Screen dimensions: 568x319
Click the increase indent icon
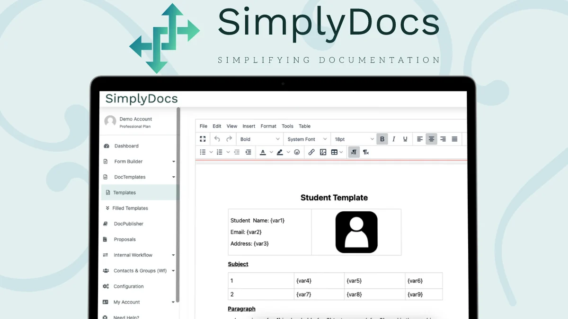point(248,152)
